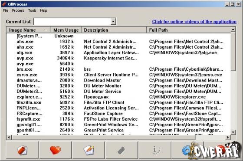Open the Tools menu
Image resolution: width=243 pixels, height=161 pixels.
point(32,10)
